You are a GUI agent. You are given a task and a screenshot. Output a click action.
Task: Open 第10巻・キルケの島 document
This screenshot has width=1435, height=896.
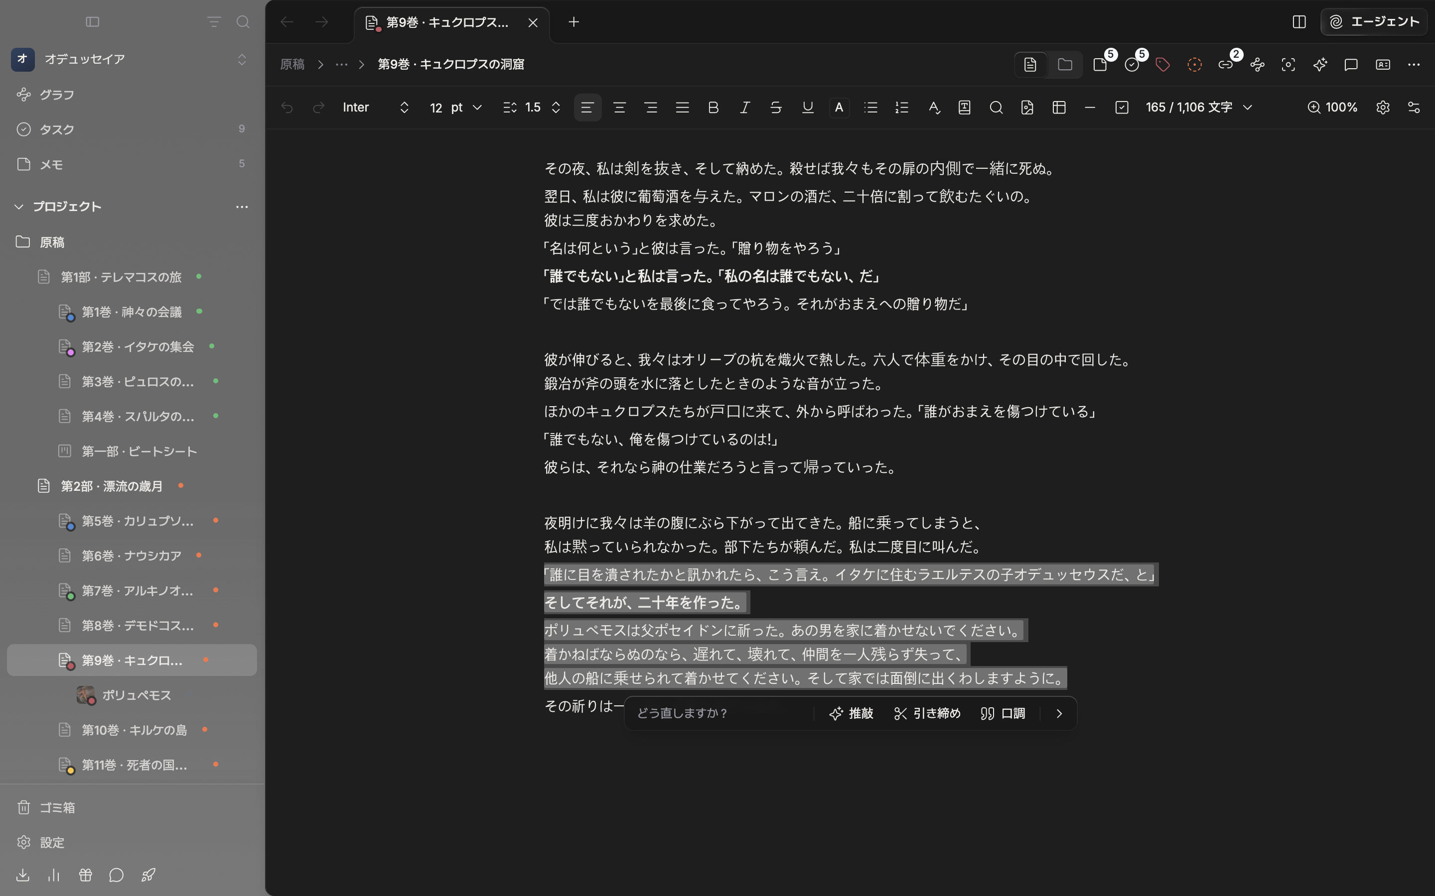coord(132,730)
